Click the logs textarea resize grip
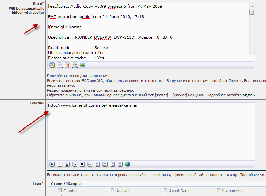The width and height of the screenshot is (266, 196). pos(253,59)
